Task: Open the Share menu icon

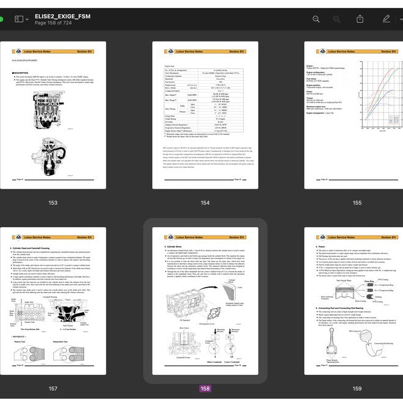Action: [x=360, y=19]
